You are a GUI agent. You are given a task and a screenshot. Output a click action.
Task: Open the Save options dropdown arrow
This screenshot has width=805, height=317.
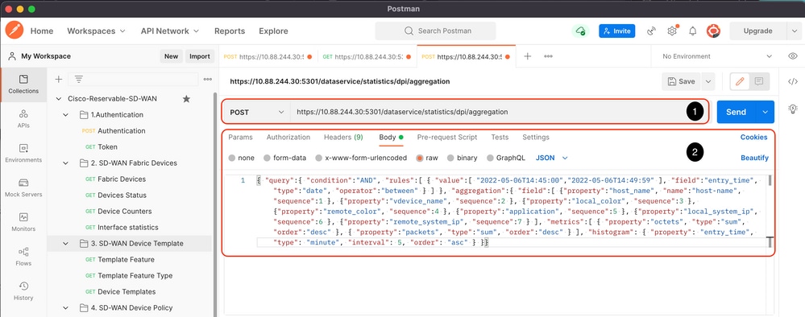708,81
